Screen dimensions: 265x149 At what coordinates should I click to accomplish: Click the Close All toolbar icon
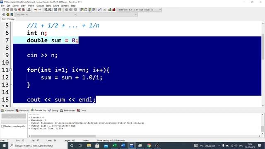[24, 10]
